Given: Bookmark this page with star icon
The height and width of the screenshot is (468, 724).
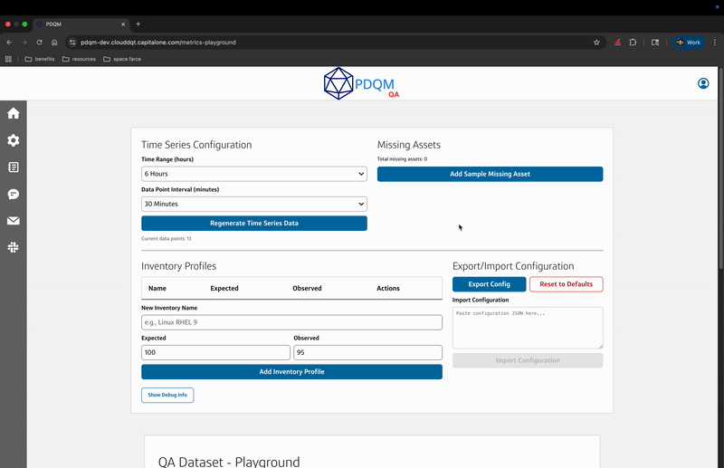Looking at the screenshot, I should tap(596, 42).
